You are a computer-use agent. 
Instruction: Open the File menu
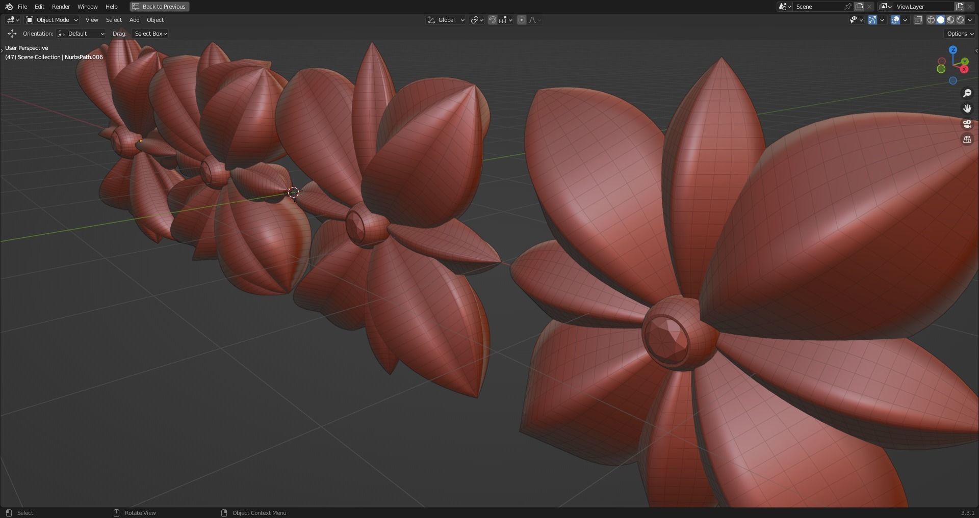22,7
